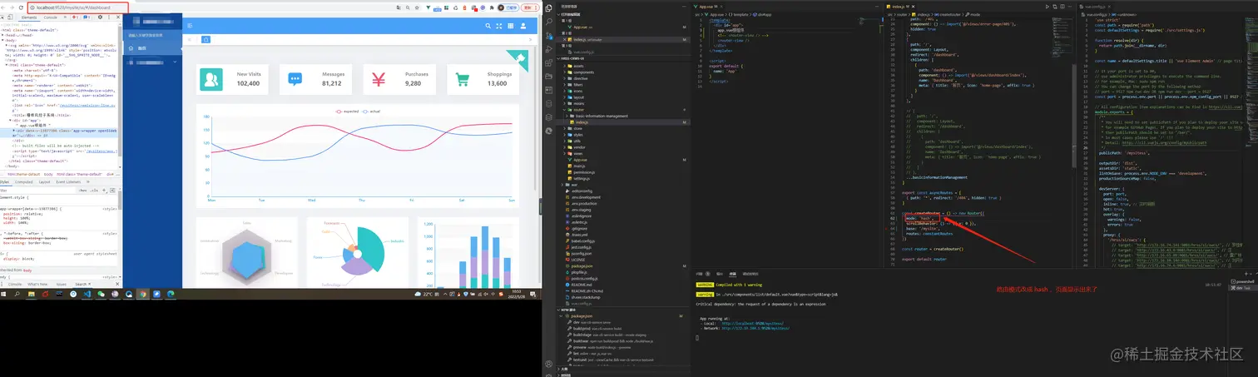Viewport: 1258px width, 377px height.
Task: Open the Shoppings card
Action: (483, 79)
